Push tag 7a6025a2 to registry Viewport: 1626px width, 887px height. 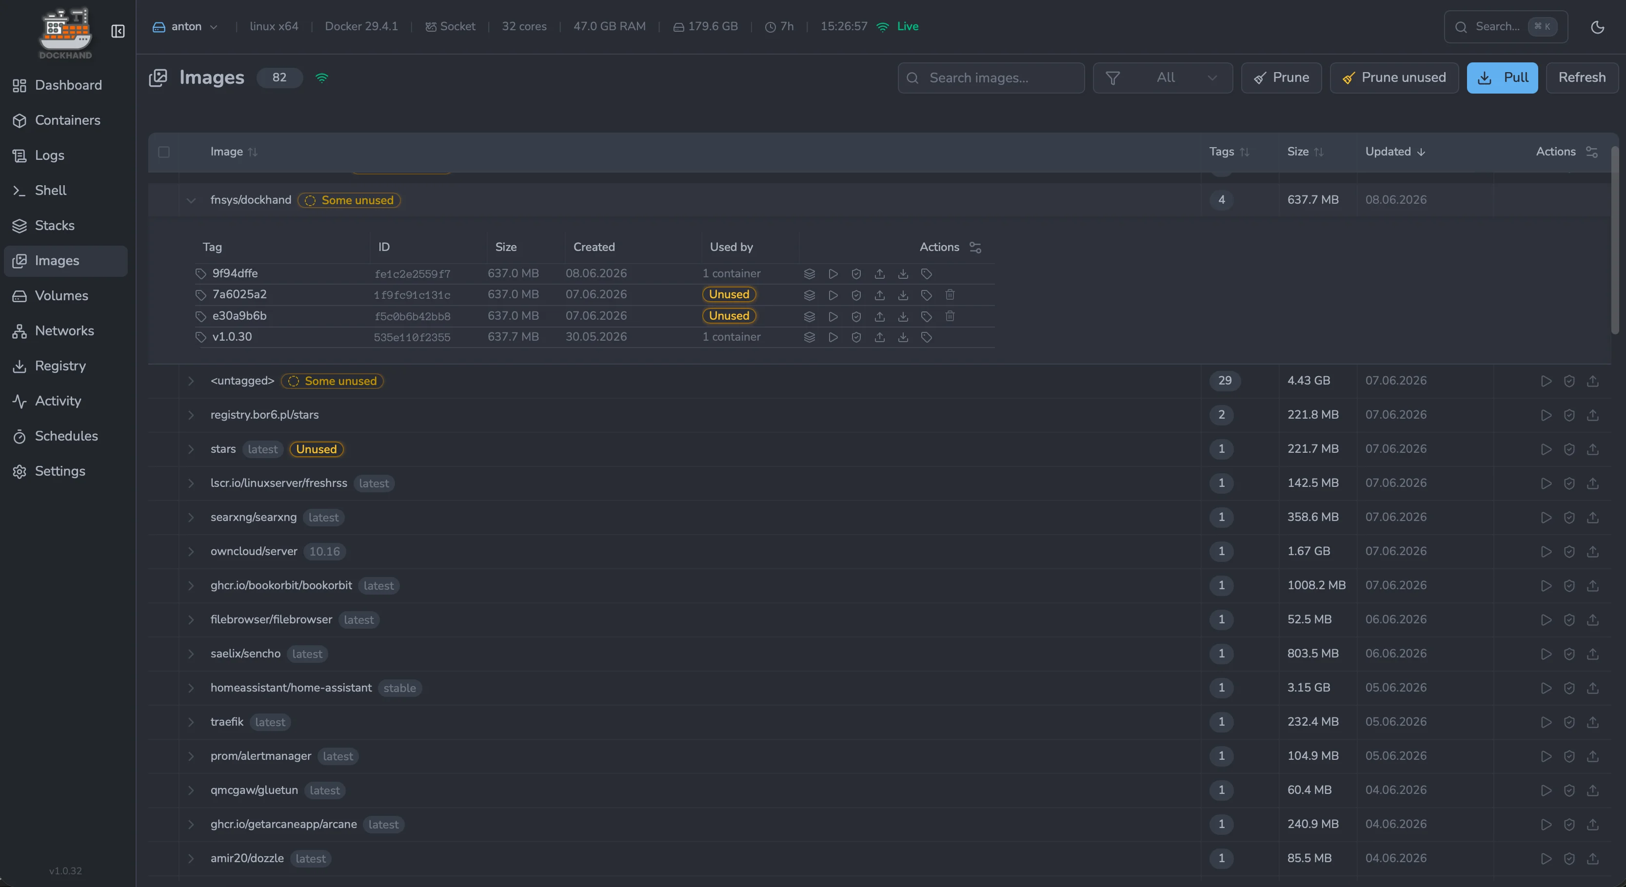879,295
